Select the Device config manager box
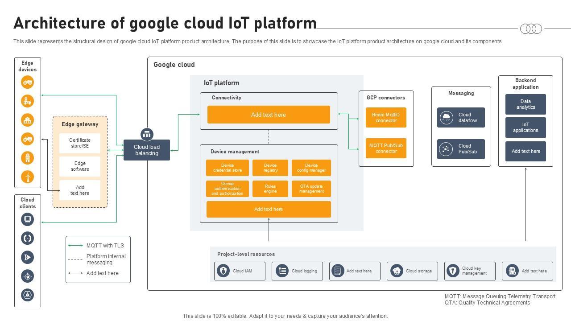The height and width of the screenshot is (321, 571). click(x=311, y=168)
